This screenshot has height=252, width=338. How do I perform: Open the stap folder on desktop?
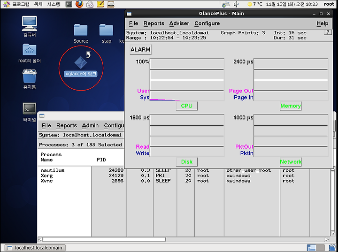tap(106, 33)
